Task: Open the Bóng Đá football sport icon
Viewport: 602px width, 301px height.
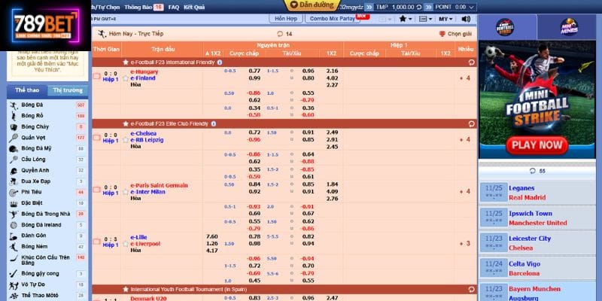Action: tap(14, 105)
